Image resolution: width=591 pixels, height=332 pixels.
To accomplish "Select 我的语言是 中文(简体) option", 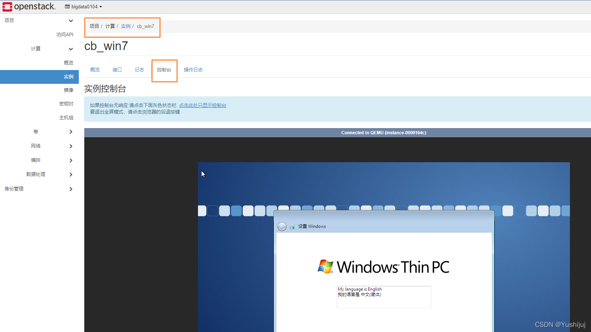I will pos(359,295).
